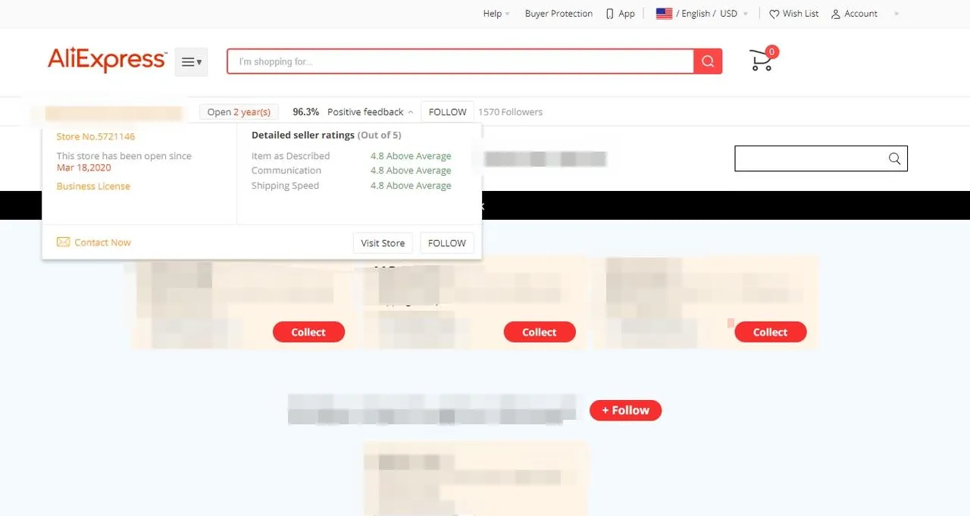This screenshot has width=970, height=516.
Task: Click the FOLLOW button next to follower count
Action: tap(446, 111)
